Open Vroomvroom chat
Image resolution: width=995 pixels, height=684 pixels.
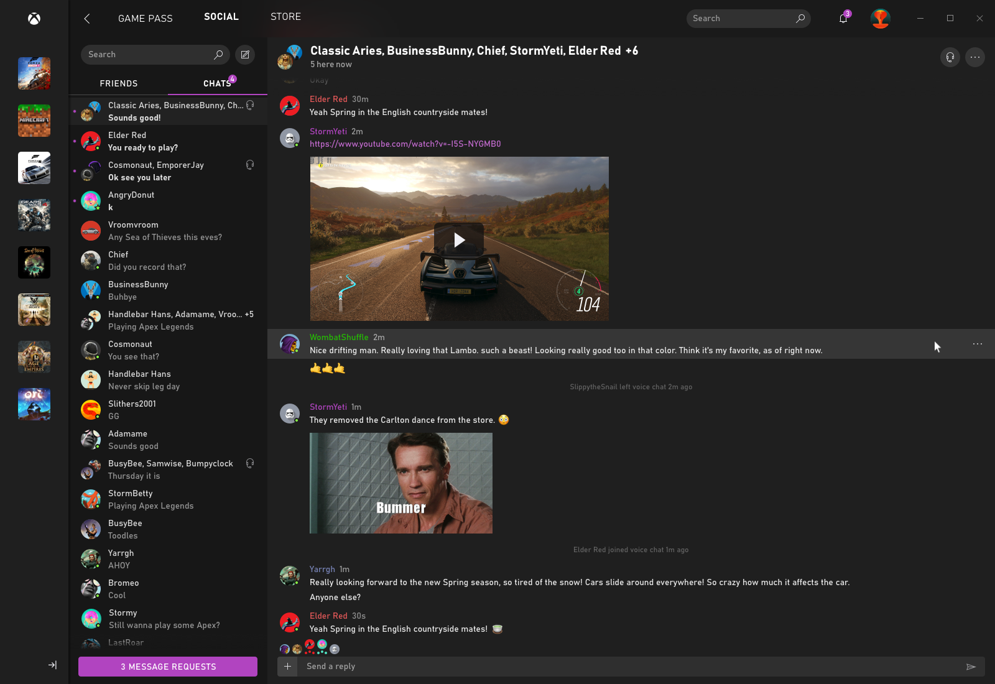[x=168, y=231]
